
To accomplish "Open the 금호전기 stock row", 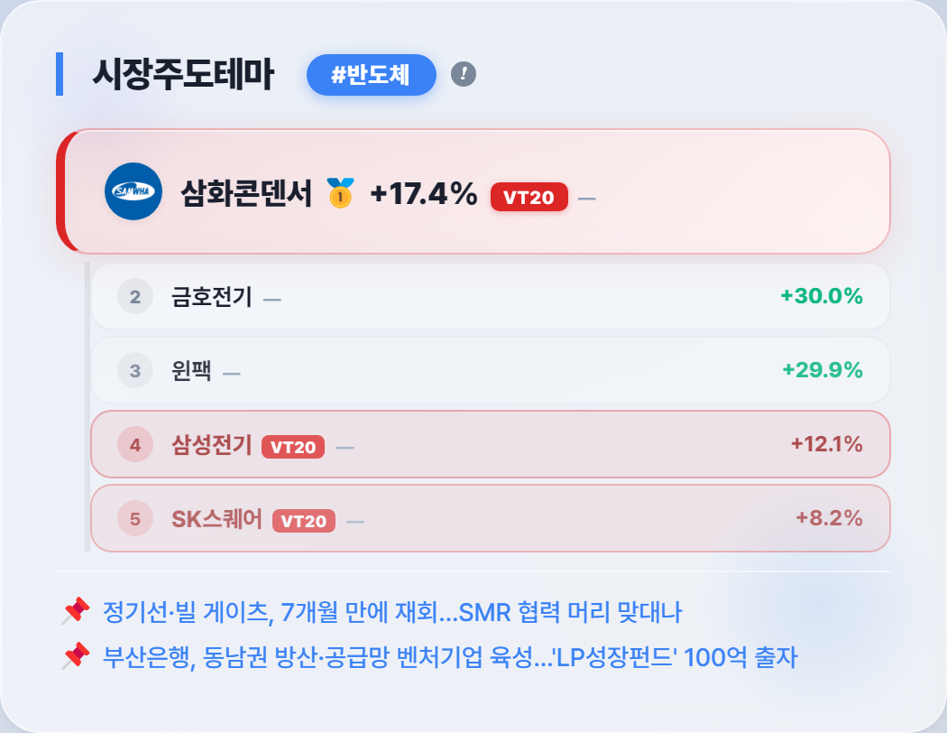I will point(491,297).
